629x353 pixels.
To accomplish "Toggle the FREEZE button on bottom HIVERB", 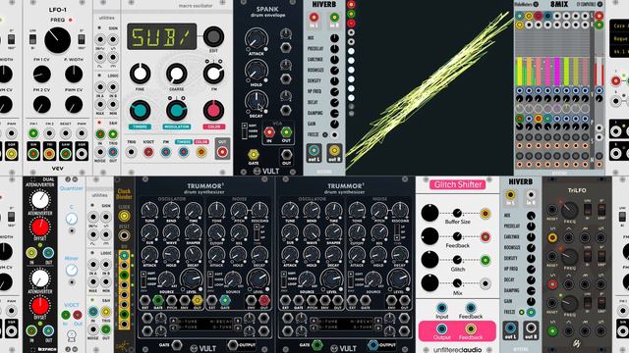I will point(522,312).
